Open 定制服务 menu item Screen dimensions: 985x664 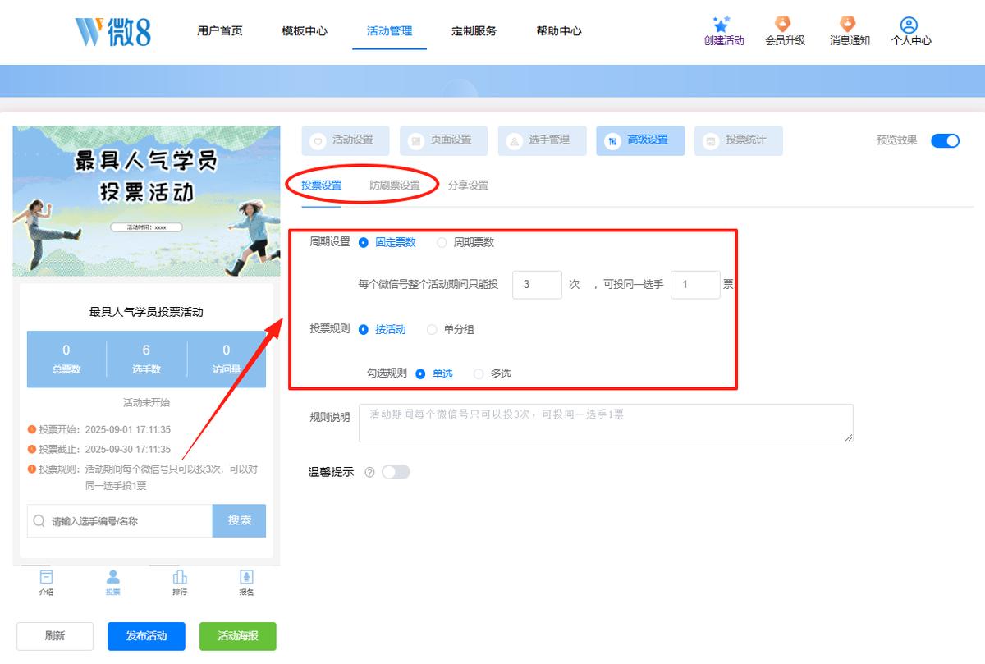point(474,31)
